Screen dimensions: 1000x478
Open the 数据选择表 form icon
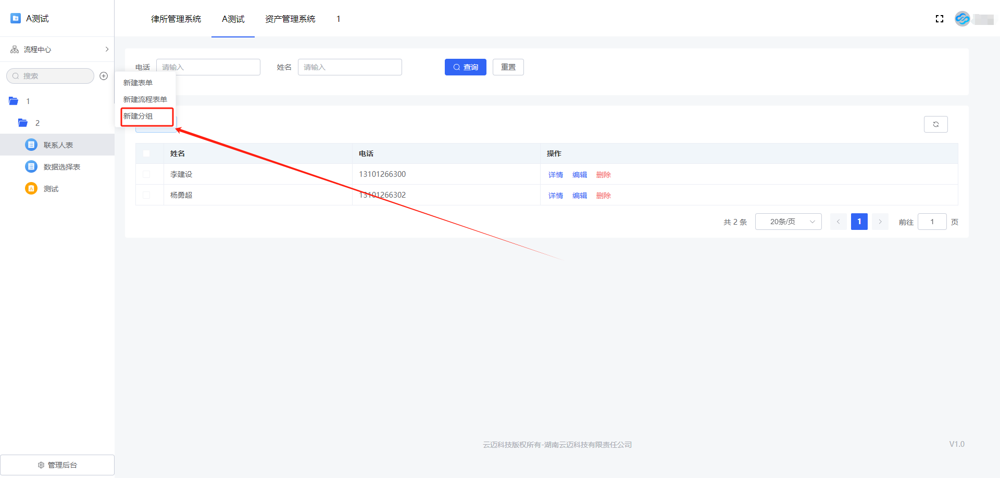(x=31, y=166)
